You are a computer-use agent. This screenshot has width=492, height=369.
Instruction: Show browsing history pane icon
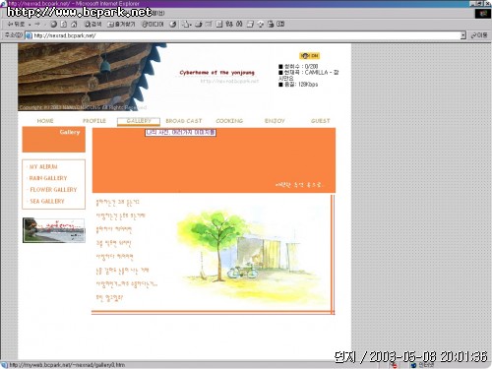pos(173,24)
